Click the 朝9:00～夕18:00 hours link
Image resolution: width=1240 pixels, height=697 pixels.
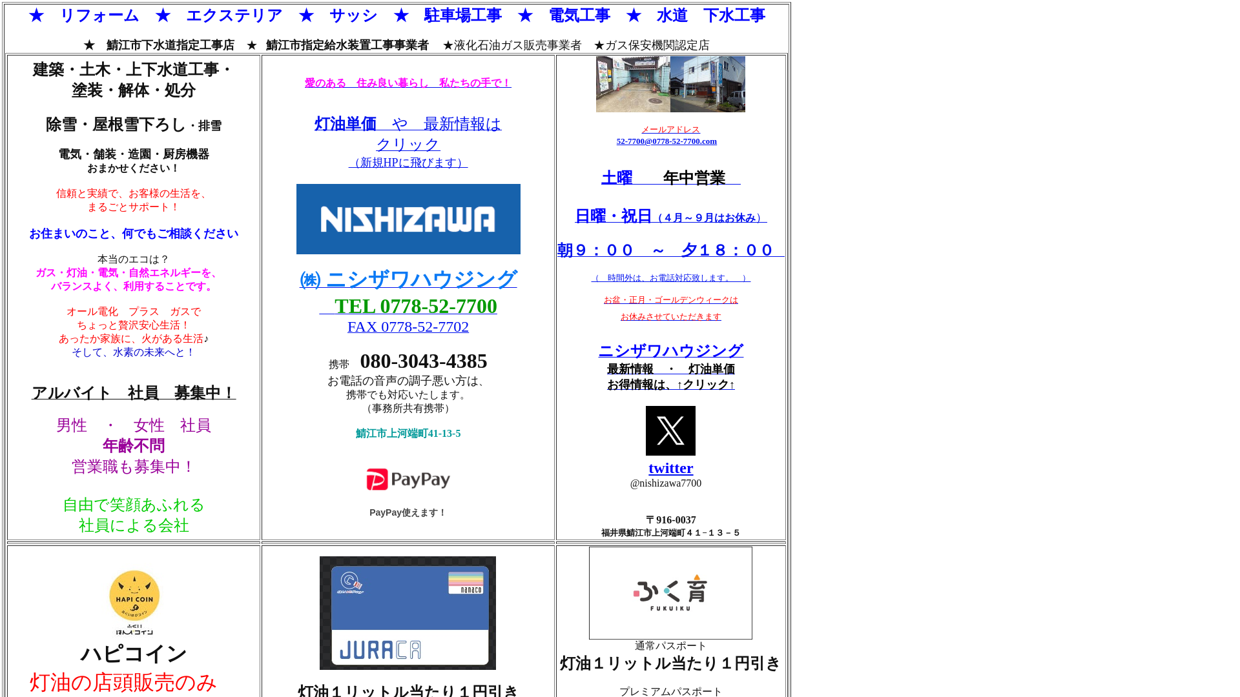[x=670, y=250]
